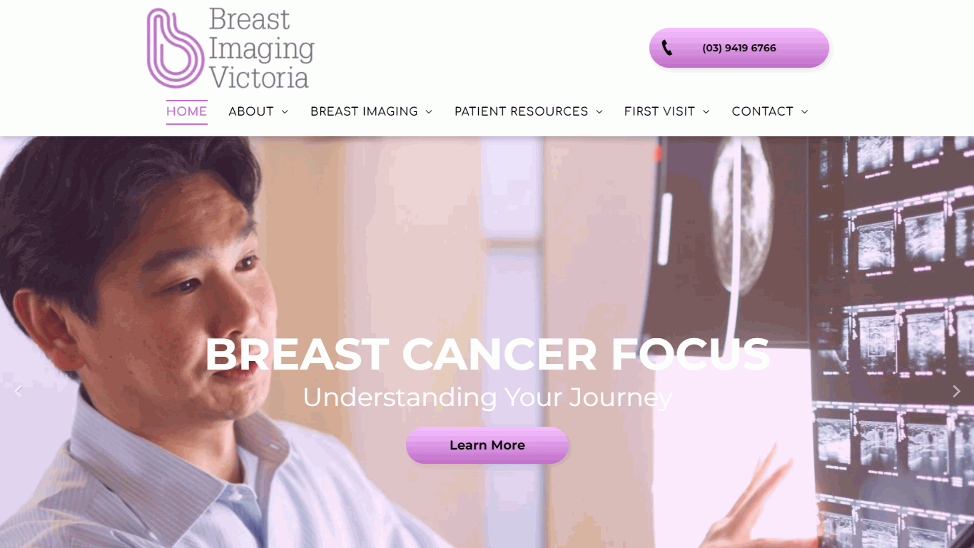
Task: Click the Breast Imaging Victoria logo text
Action: tap(261, 48)
